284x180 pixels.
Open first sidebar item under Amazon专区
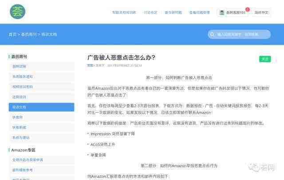point(41,160)
